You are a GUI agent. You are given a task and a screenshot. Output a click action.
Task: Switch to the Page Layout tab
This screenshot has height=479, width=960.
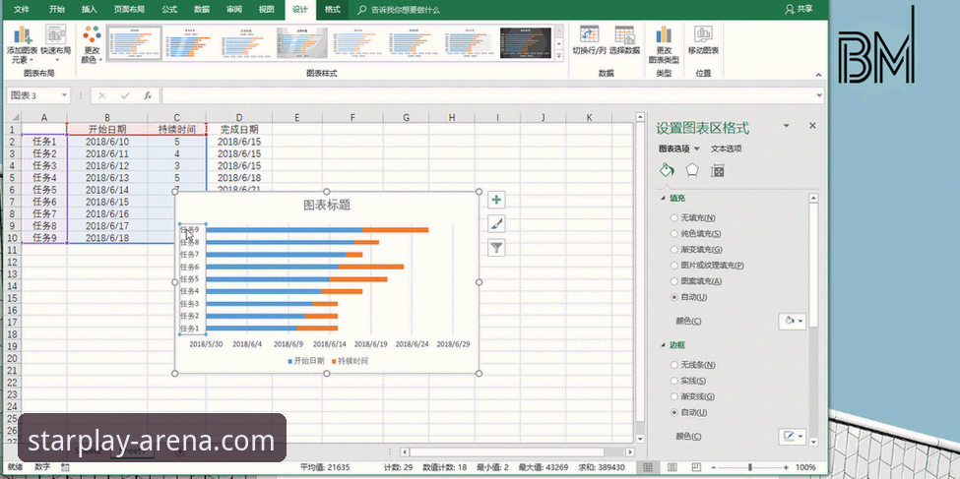coord(129,9)
